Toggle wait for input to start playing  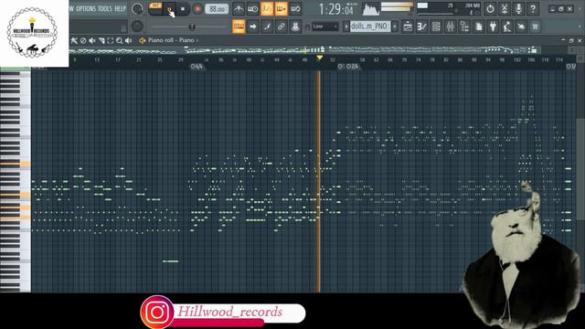pyautogui.click(x=252, y=8)
